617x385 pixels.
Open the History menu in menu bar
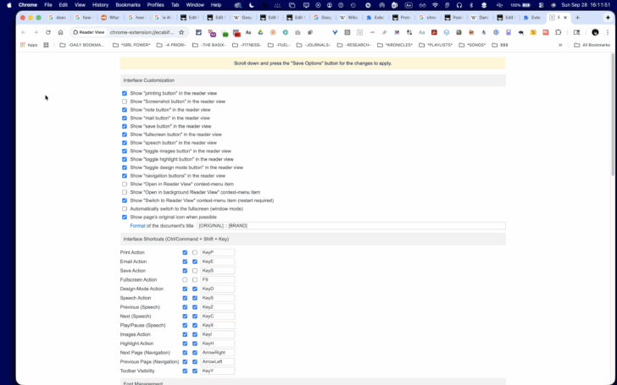tap(100, 5)
